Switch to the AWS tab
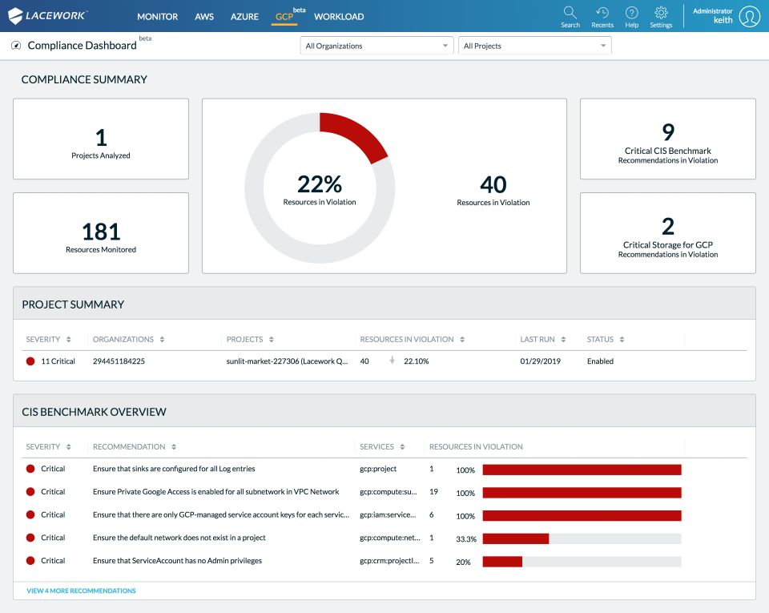Viewport: 769px width, 613px height. (x=204, y=16)
